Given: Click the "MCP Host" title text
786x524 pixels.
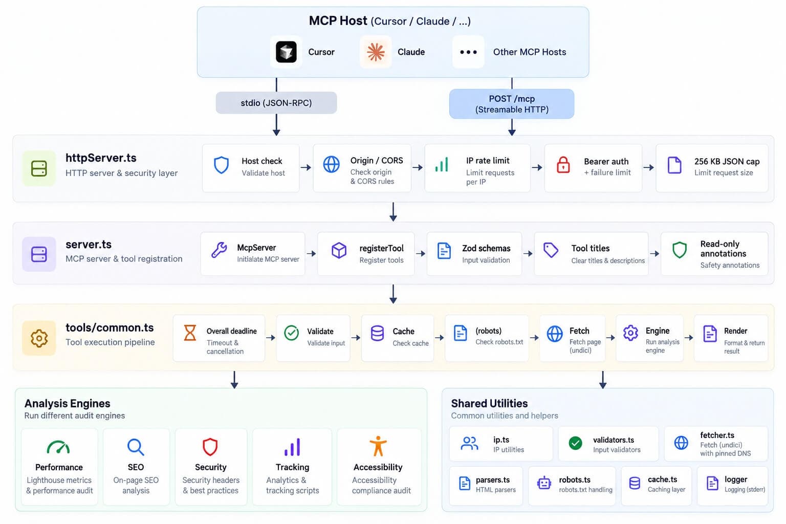Looking at the screenshot, I should click(338, 20).
